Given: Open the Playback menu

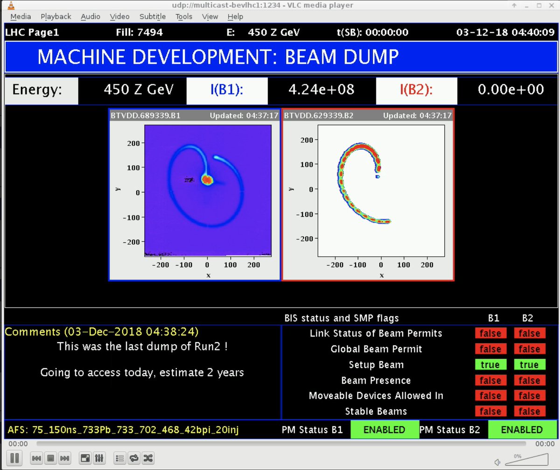Looking at the screenshot, I should (56, 16).
